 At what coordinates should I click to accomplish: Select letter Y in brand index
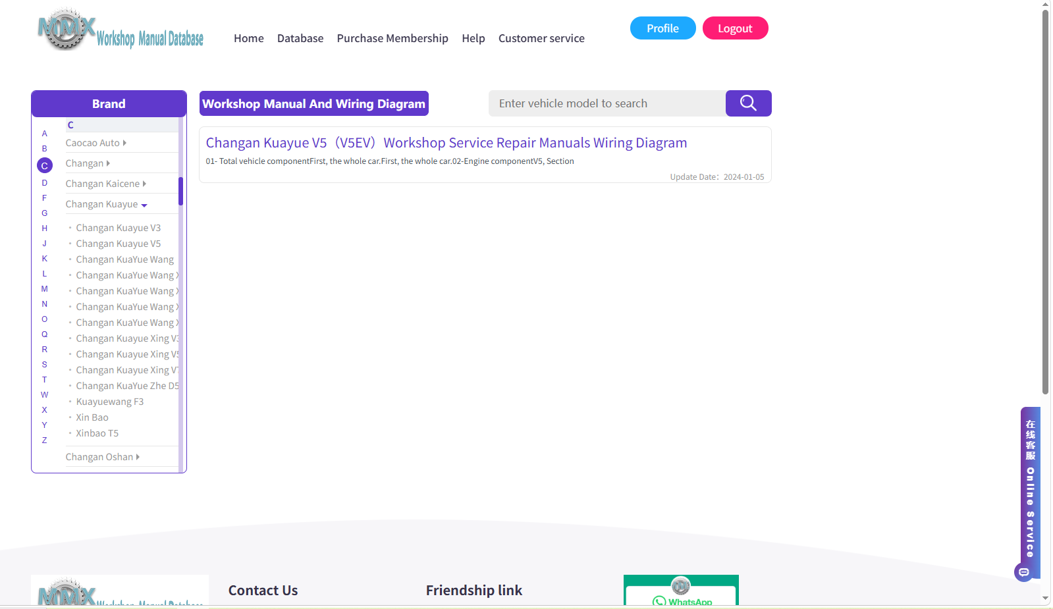coord(45,425)
